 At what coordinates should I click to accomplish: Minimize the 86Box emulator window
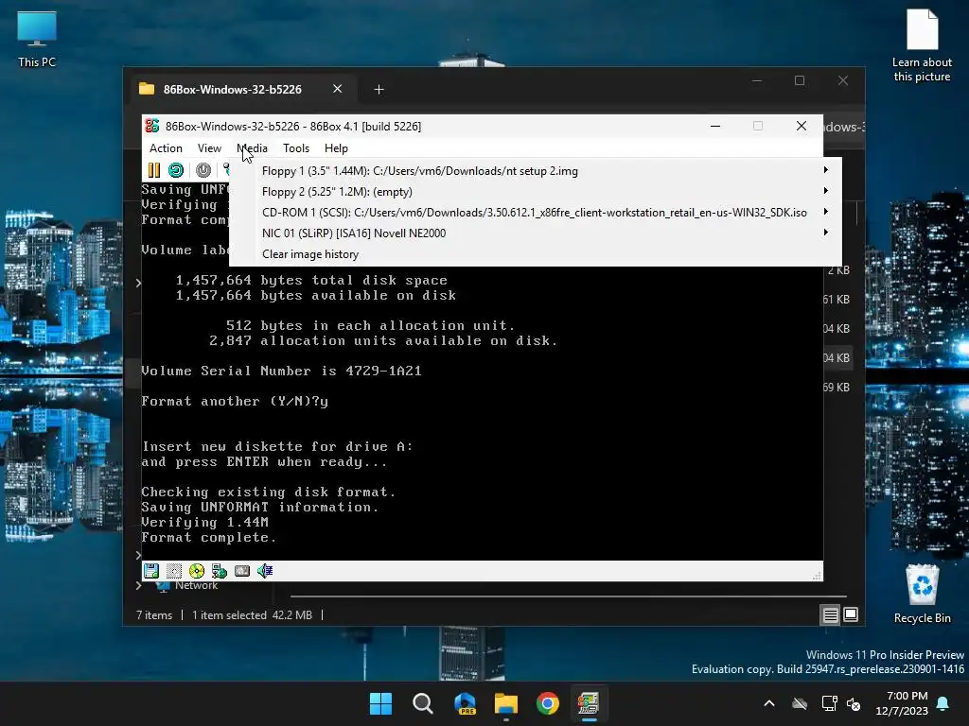click(715, 126)
